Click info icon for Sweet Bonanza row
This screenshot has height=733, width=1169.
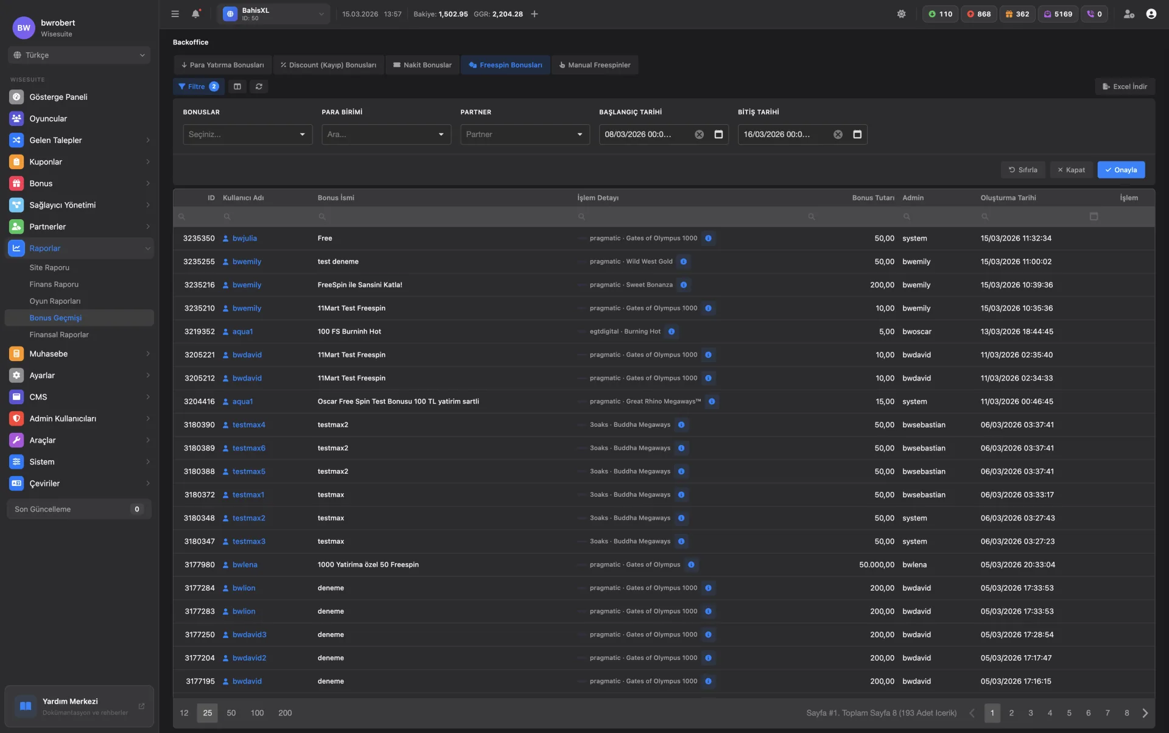pos(684,285)
